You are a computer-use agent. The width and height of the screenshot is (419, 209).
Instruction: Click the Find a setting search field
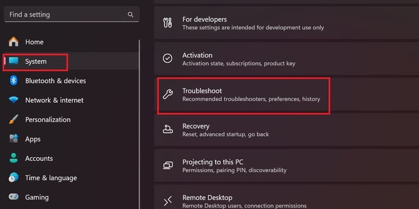click(72, 15)
